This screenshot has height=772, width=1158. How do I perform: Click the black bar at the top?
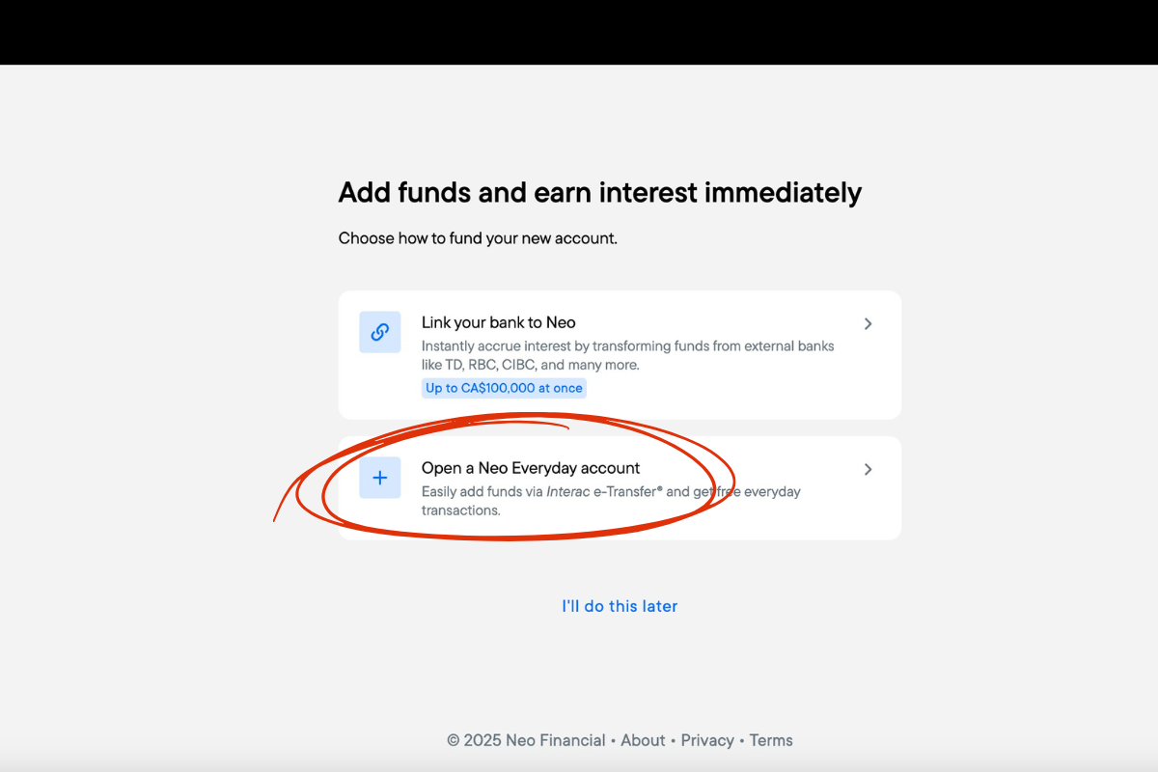579,32
